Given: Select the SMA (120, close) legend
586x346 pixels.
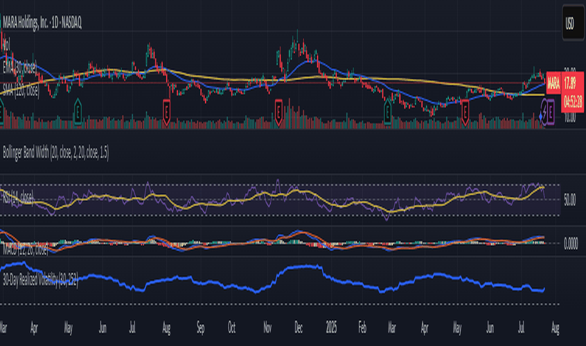Looking at the screenshot, I should point(21,90).
